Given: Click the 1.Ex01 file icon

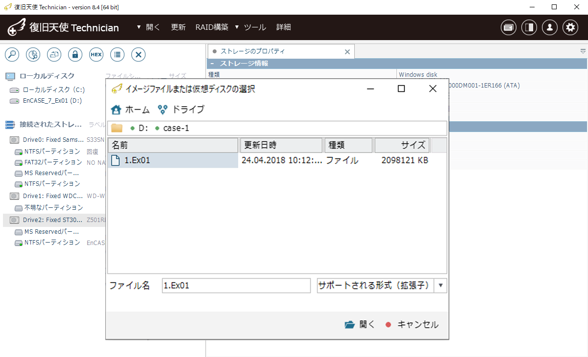Looking at the screenshot, I should tap(116, 160).
